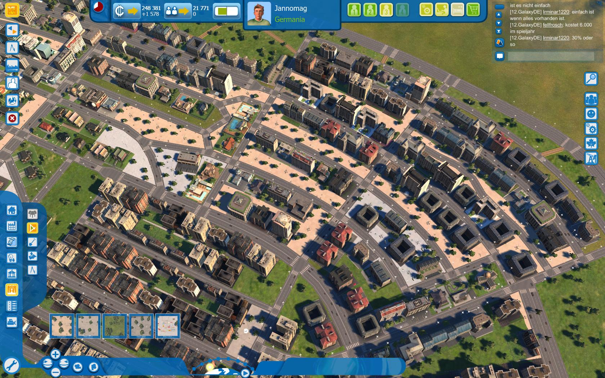Click the magnifying glass search icon
Image resolution: width=605 pixels, height=378 pixels.
[x=591, y=78]
